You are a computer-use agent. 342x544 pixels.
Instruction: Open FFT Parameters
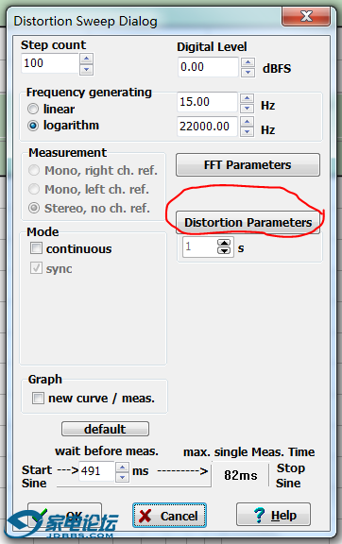click(248, 165)
